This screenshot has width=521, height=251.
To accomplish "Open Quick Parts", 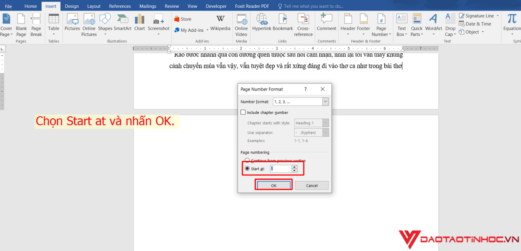I will point(417,25).
